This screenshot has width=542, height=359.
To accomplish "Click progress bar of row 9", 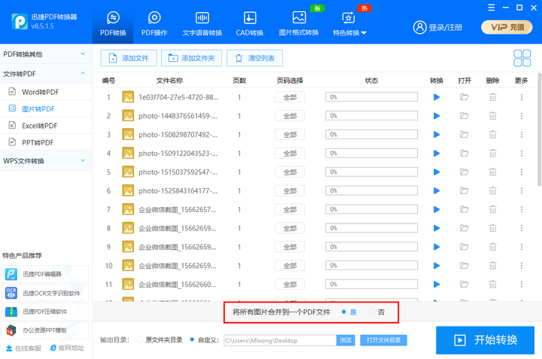I will 371,247.
